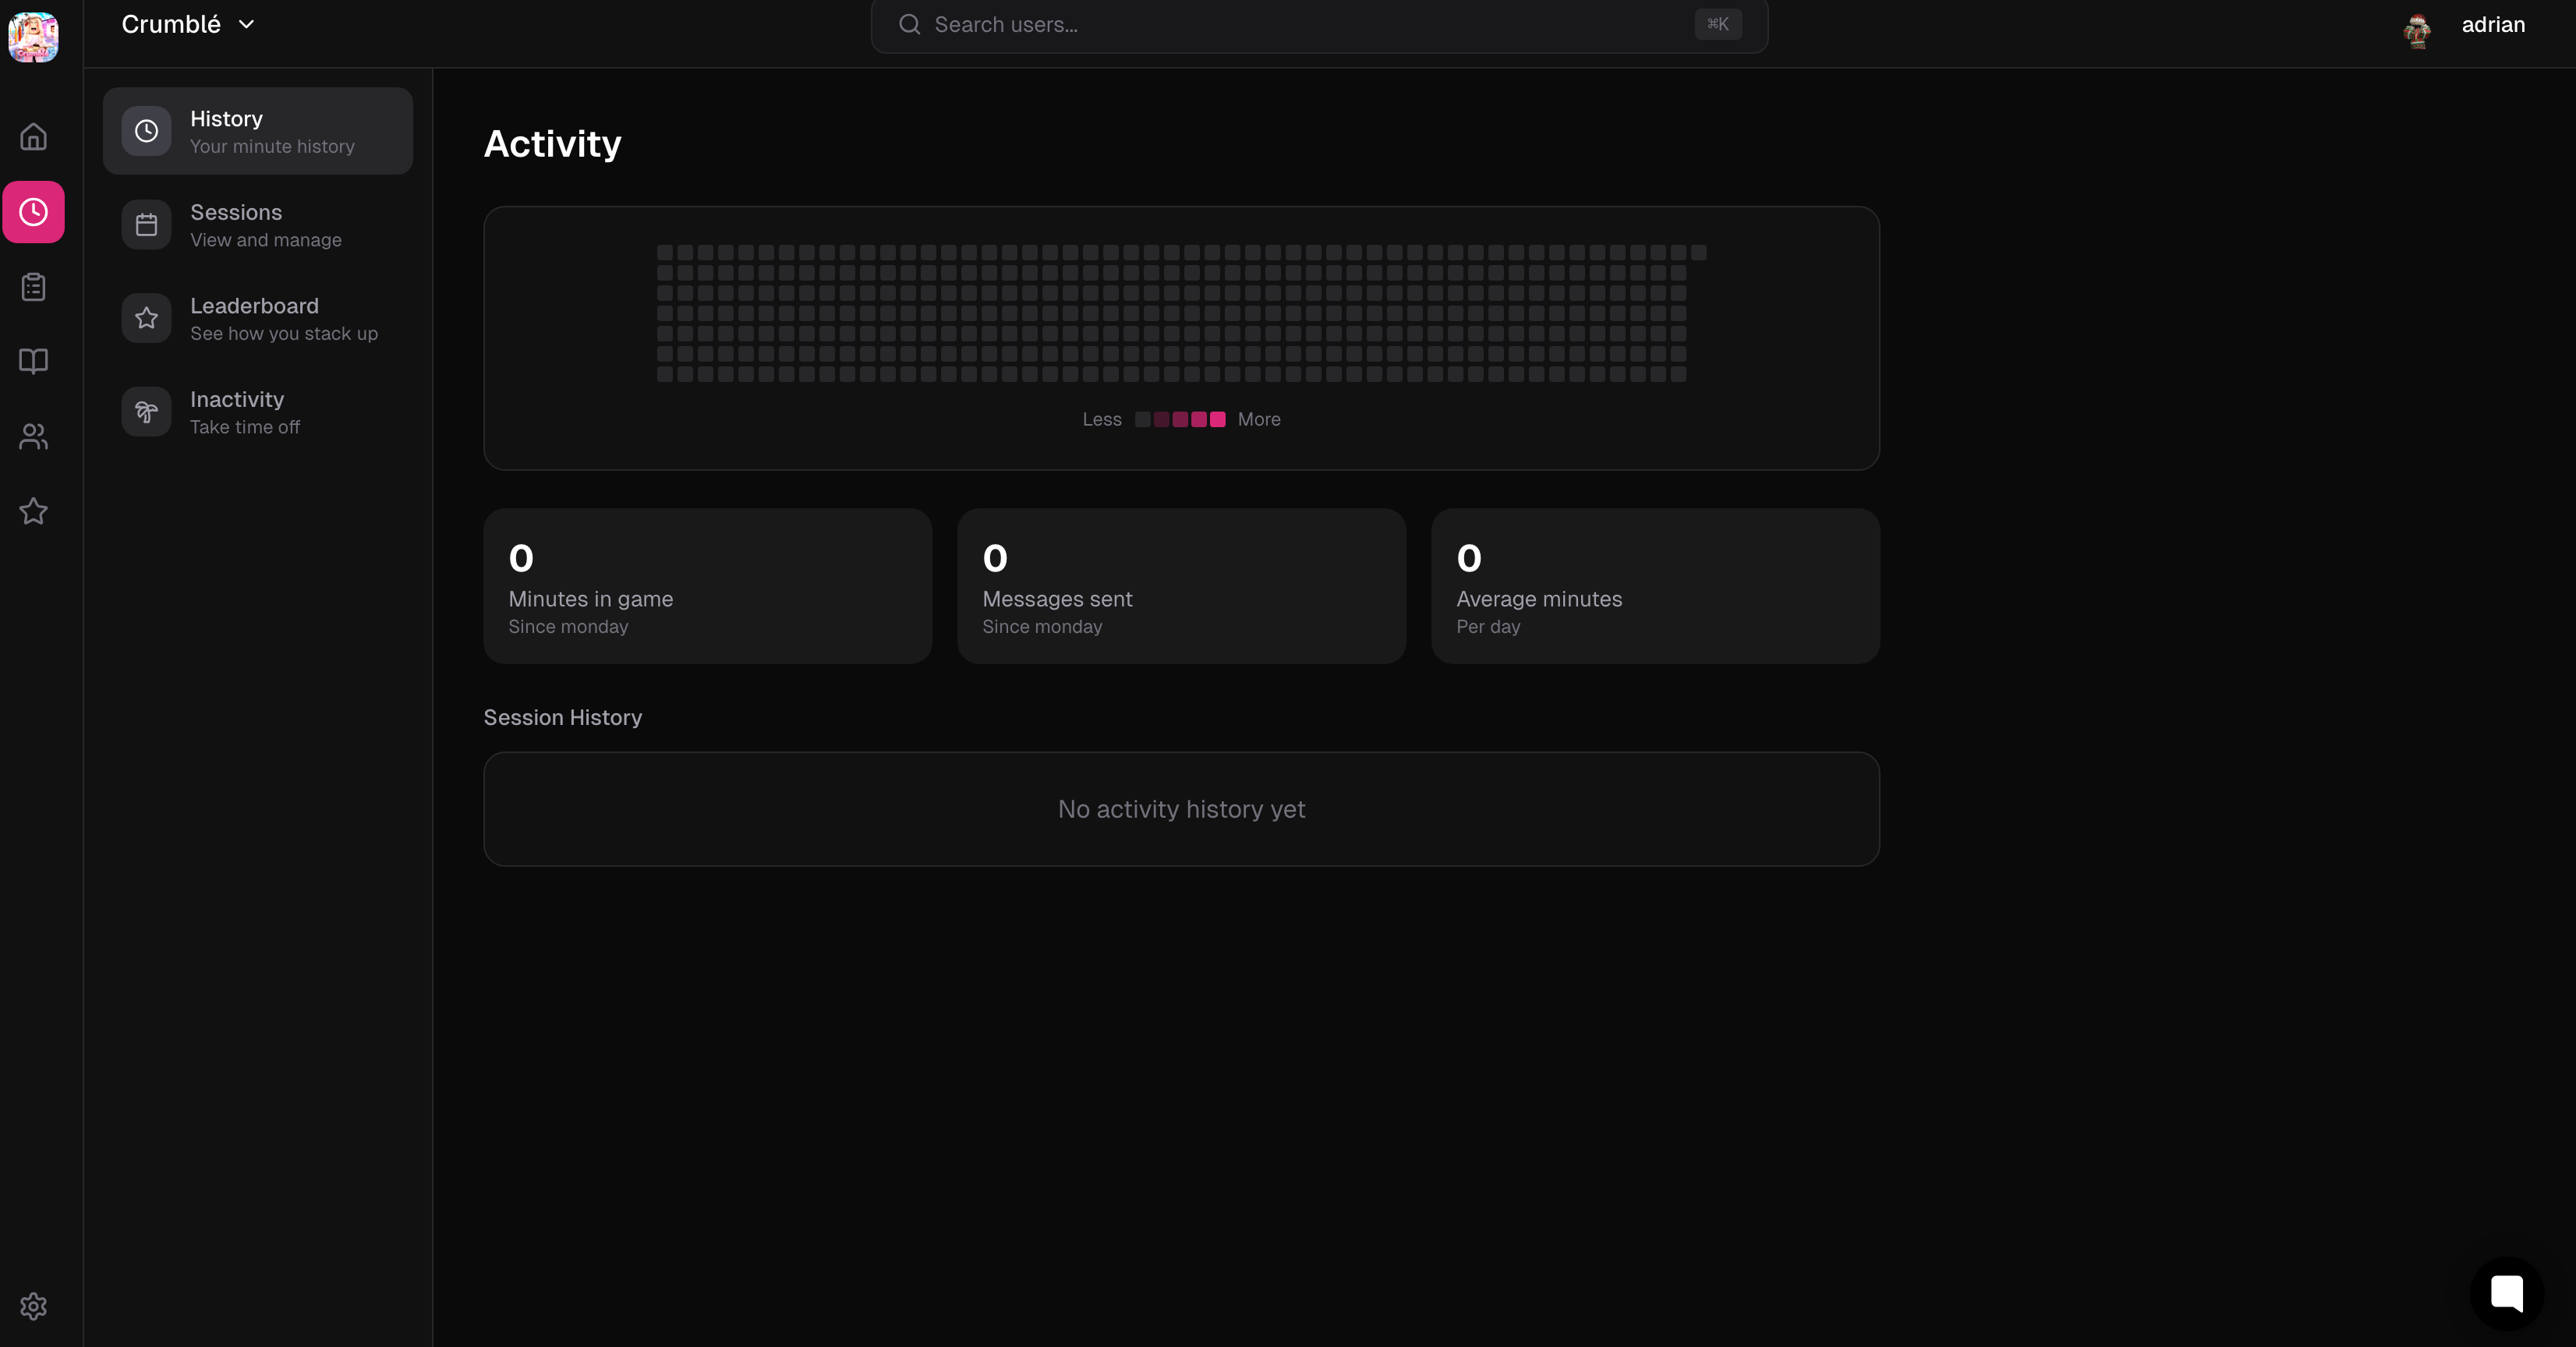The width and height of the screenshot is (2576, 1347).
Task: Open the open-book docs icon
Action: [x=33, y=361]
